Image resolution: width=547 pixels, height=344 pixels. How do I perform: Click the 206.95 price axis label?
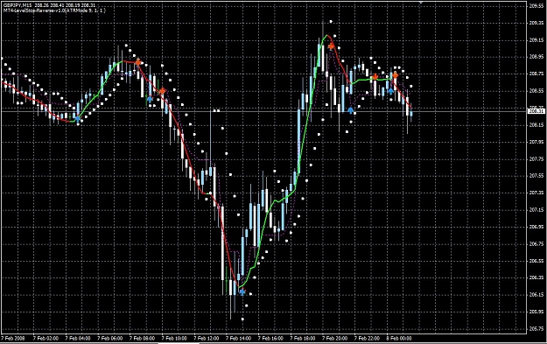536,227
